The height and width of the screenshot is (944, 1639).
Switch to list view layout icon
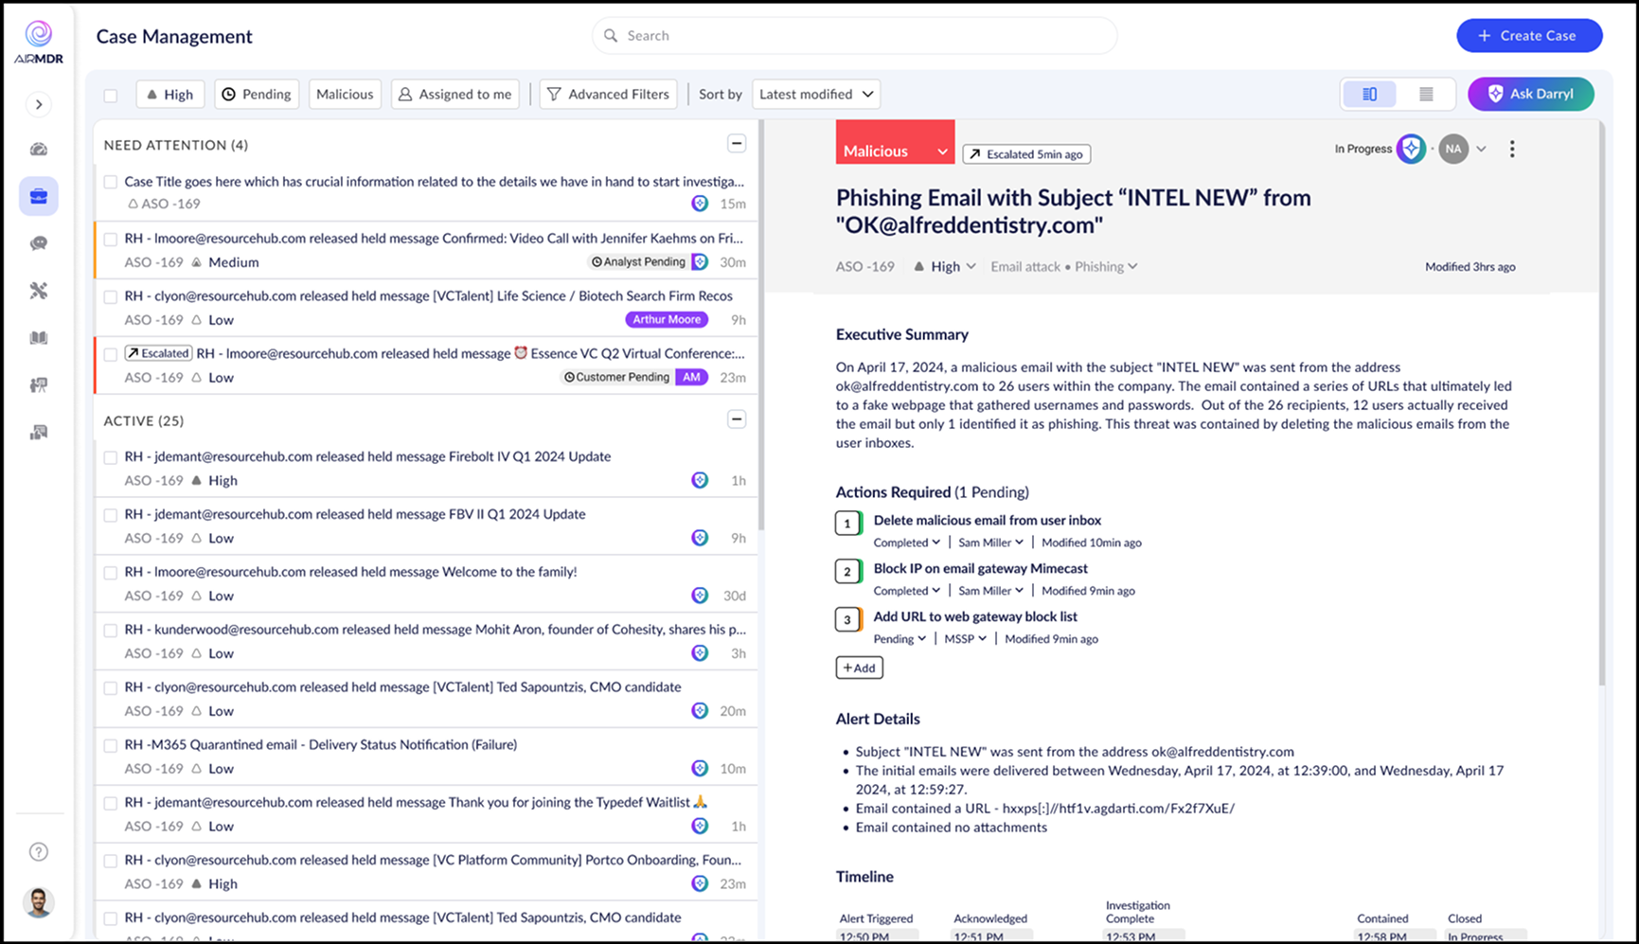tap(1425, 94)
